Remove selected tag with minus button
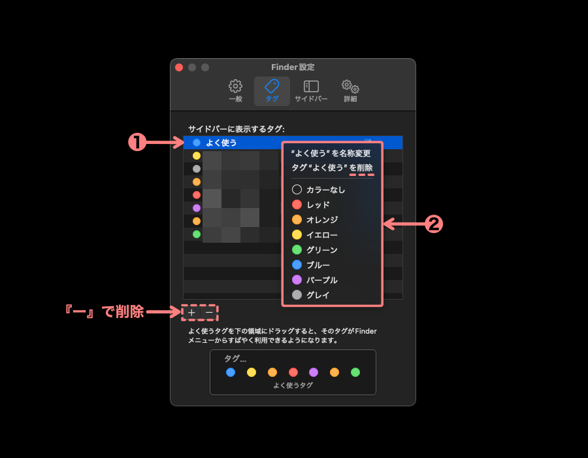This screenshot has height=458, width=588. tap(209, 312)
